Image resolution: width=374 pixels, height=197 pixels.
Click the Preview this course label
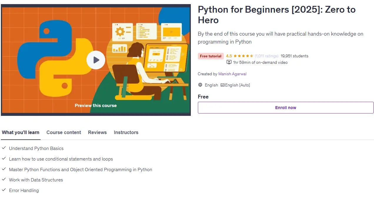click(x=96, y=105)
